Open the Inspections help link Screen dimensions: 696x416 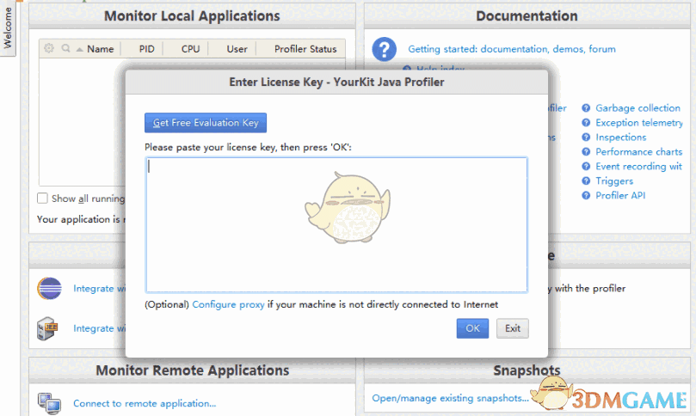(x=620, y=137)
